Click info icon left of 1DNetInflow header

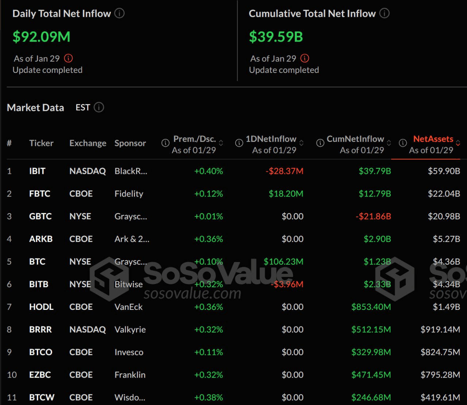(239, 143)
